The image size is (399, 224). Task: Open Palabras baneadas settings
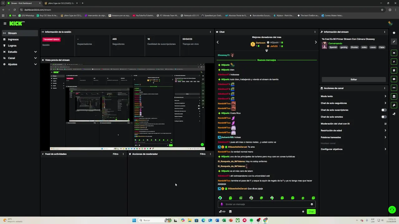pos(354,138)
